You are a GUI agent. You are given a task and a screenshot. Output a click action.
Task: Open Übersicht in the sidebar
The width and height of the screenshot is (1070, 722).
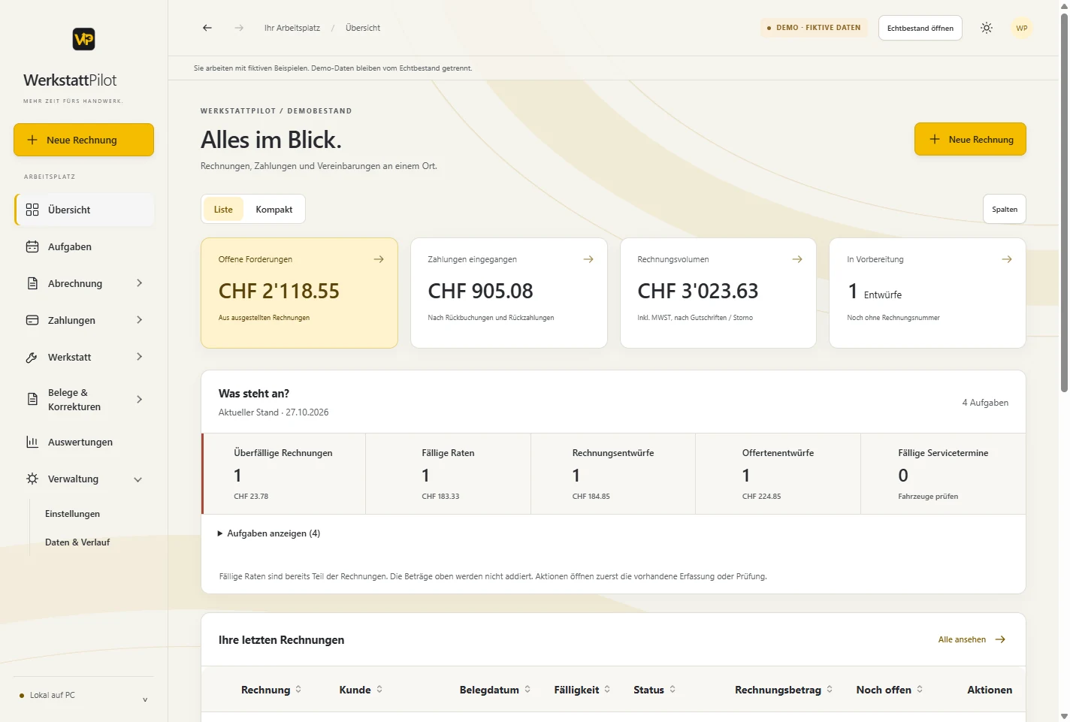84,210
